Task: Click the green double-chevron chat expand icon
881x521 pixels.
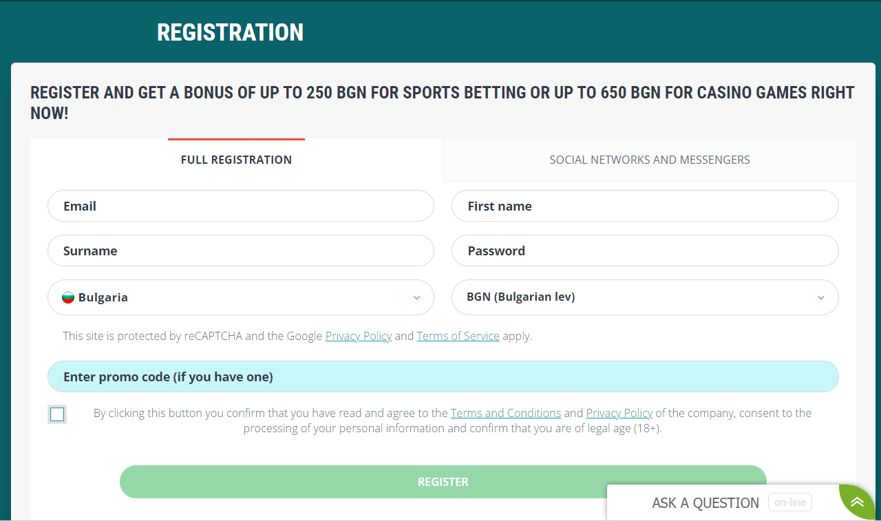Action: [x=857, y=502]
